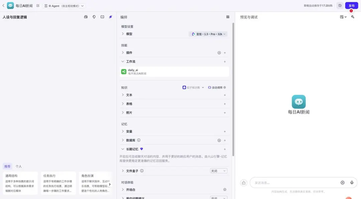
Task: Select the 推荐 tab
Action: click(x=7, y=166)
